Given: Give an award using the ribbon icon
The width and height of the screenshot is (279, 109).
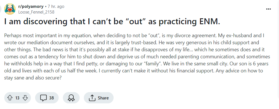Looking at the screenshot, I should 71,98.
